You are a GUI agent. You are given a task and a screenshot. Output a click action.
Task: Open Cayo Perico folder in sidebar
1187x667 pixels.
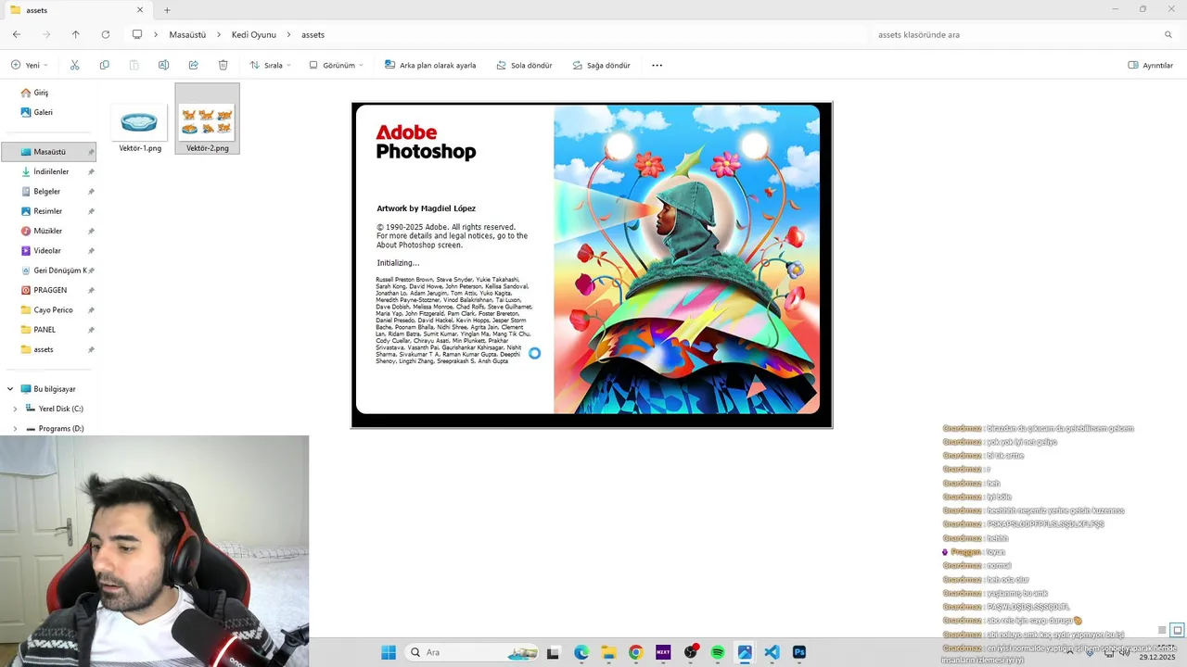[48, 310]
